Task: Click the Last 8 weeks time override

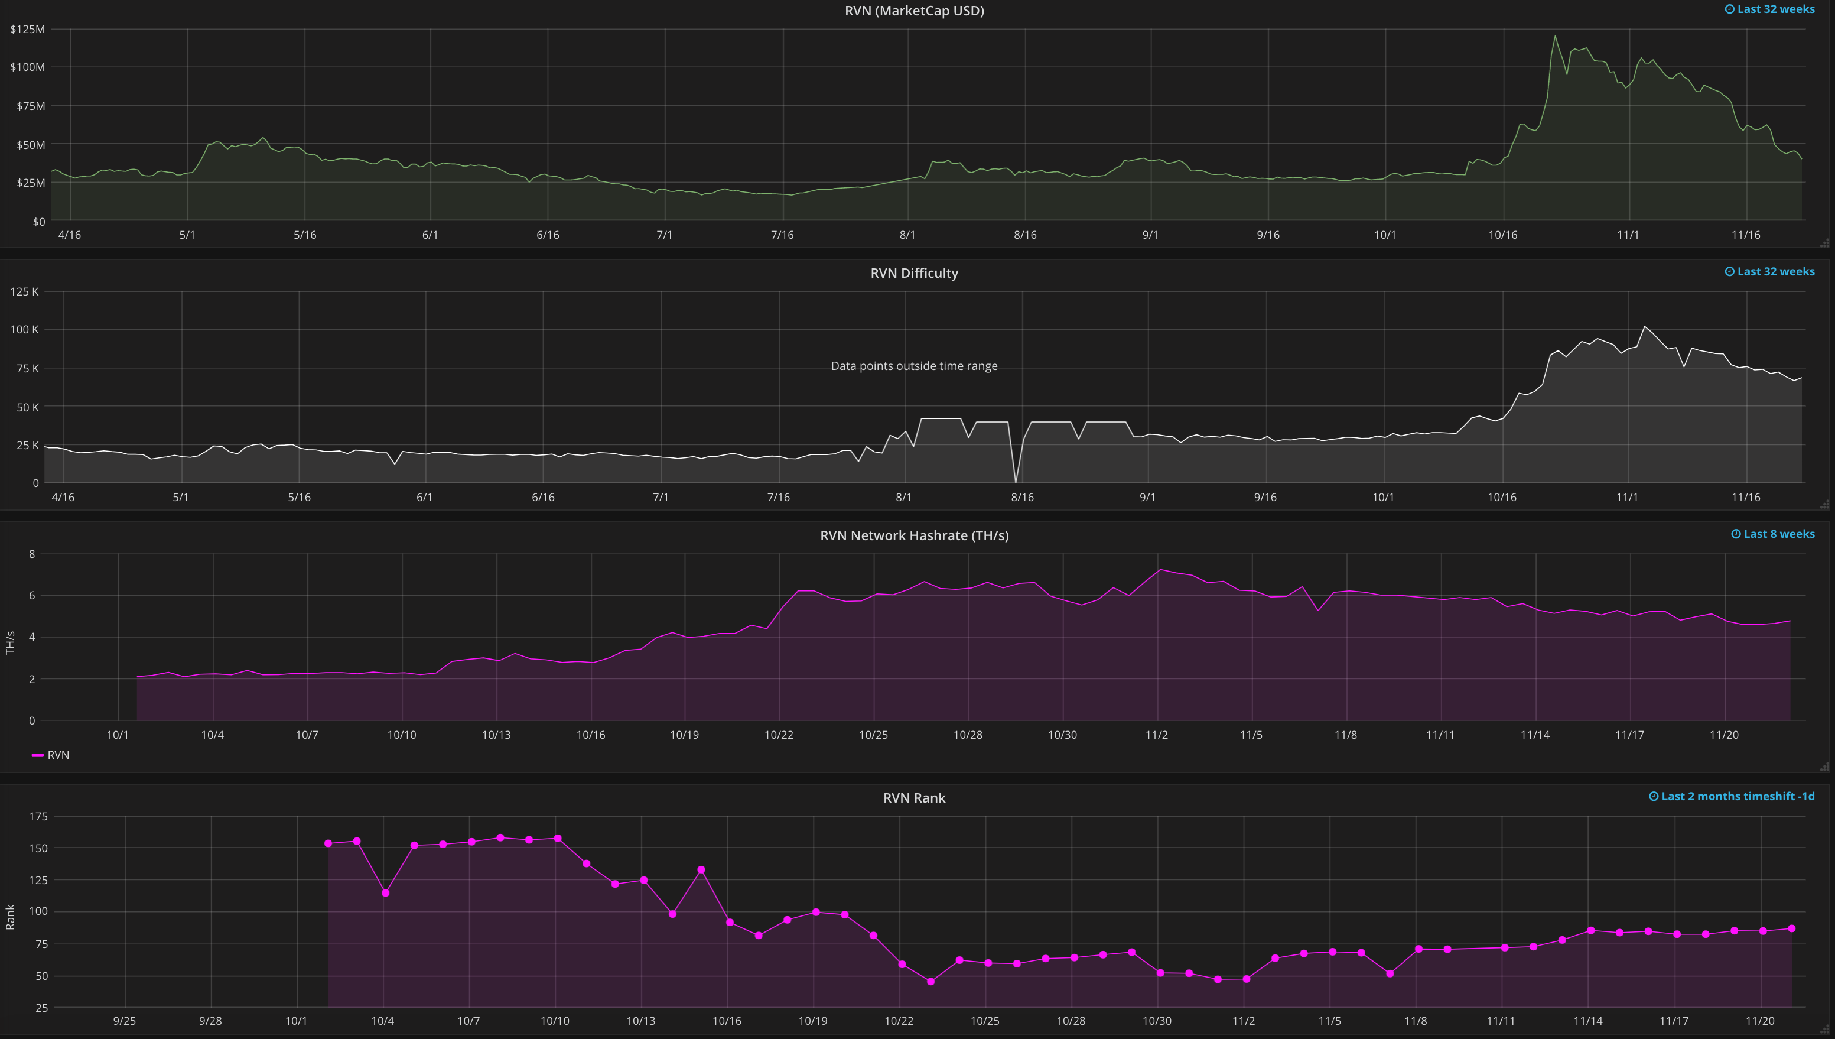Action: pyautogui.click(x=1779, y=534)
